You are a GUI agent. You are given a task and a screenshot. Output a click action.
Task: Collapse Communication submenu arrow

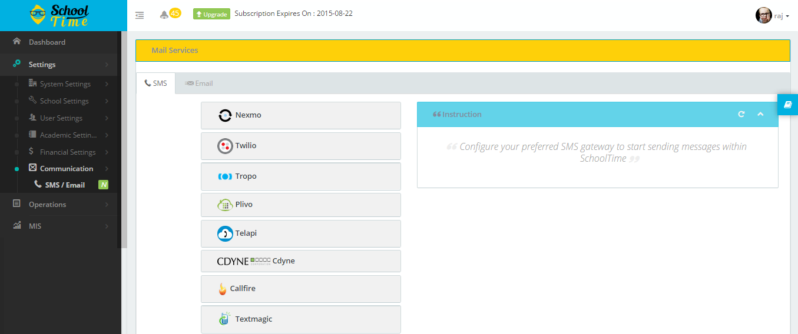(x=107, y=169)
